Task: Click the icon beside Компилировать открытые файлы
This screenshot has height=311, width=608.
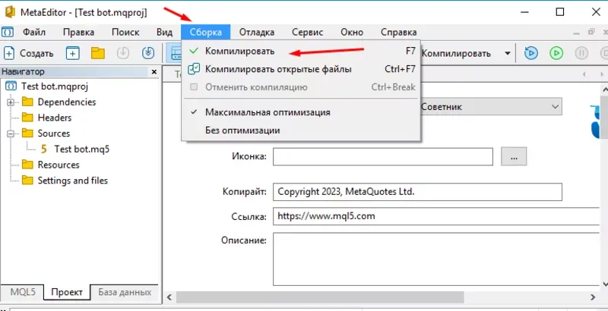Action: [x=194, y=69]
